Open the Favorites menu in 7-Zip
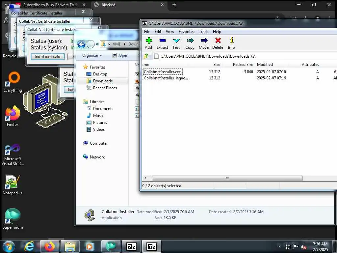The height and width of the screenshot is (253, 337). pos(186,32)
